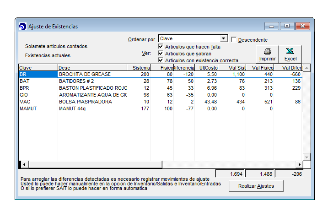The height and width of the screenshot is (222, 328).
Task: Click the UltCosto column header
Action: coord(206,68)
